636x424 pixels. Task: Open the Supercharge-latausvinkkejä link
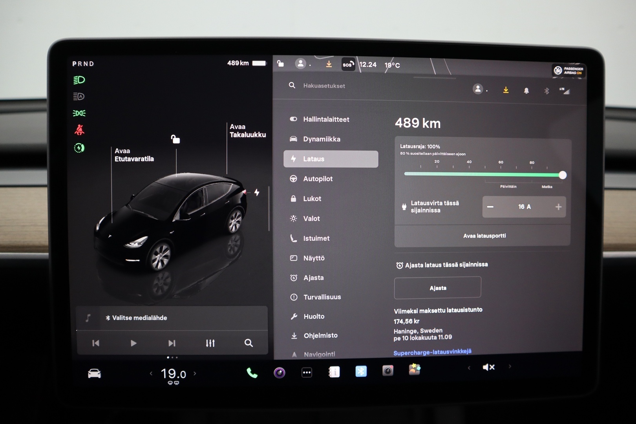pos(432,352)
